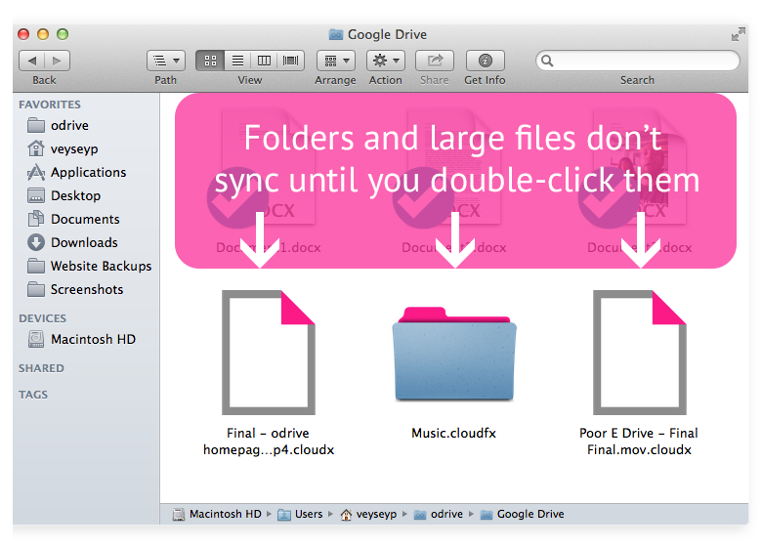Click the Desktop icon in sidebar
The width and height of the screenshot is (762, 547).
point(36,195)
